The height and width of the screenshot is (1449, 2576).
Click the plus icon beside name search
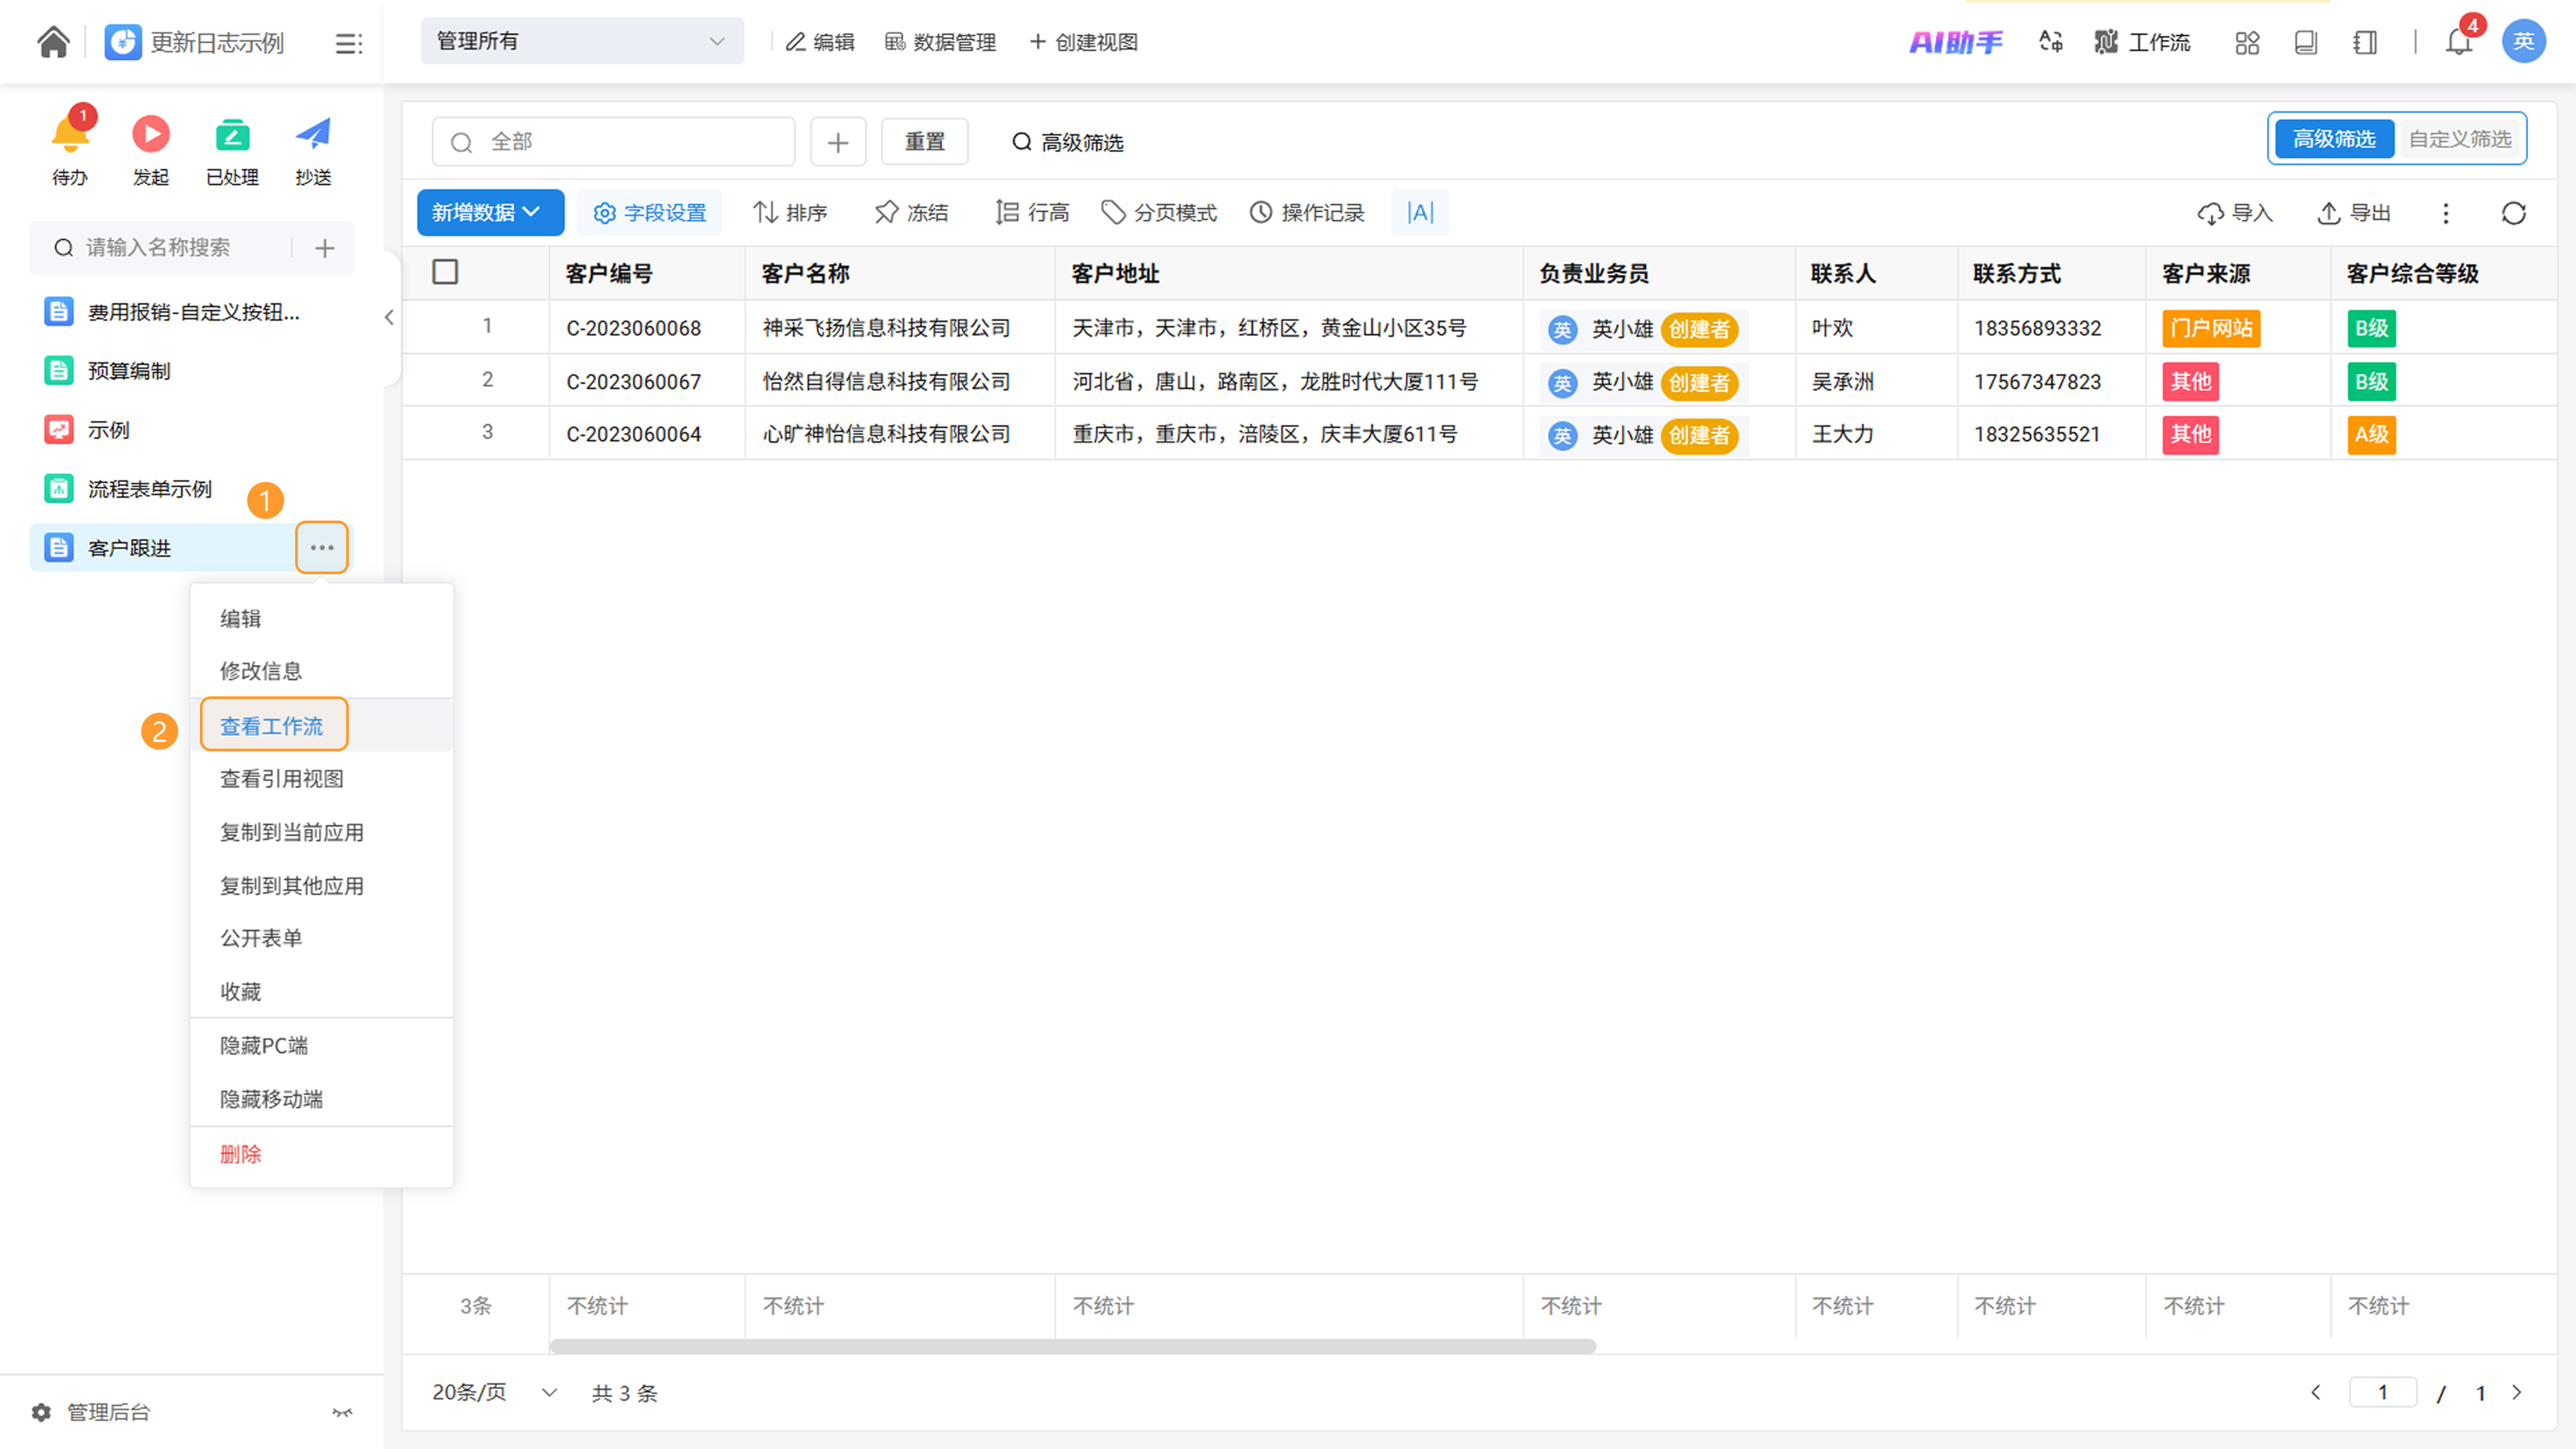tap(325, 248)
